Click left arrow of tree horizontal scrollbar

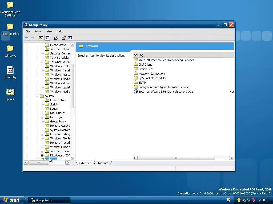point(26,163)
